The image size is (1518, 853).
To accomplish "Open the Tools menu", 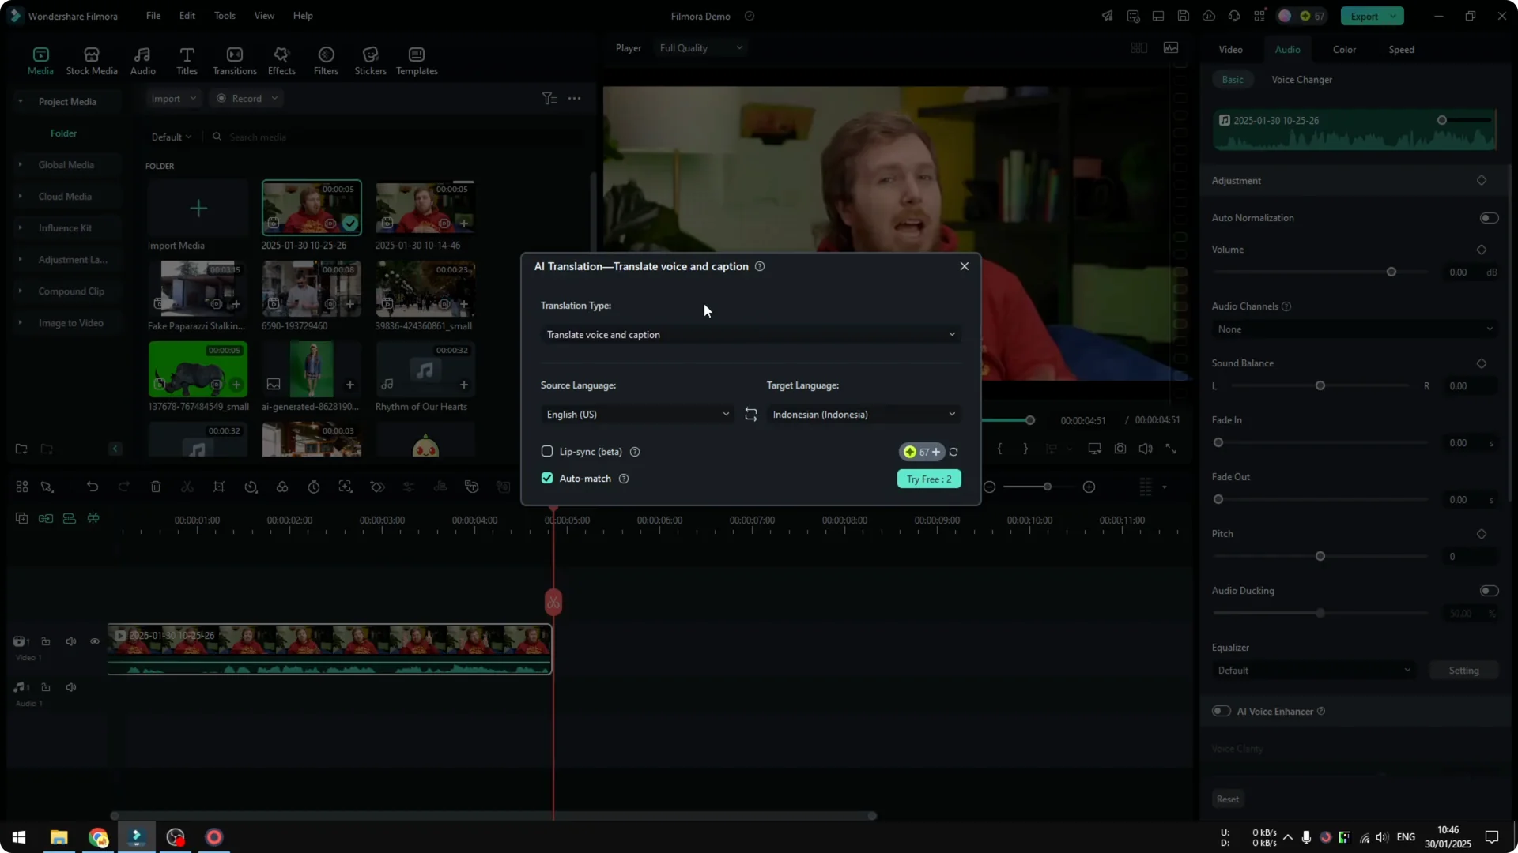I will pos(224,16).
